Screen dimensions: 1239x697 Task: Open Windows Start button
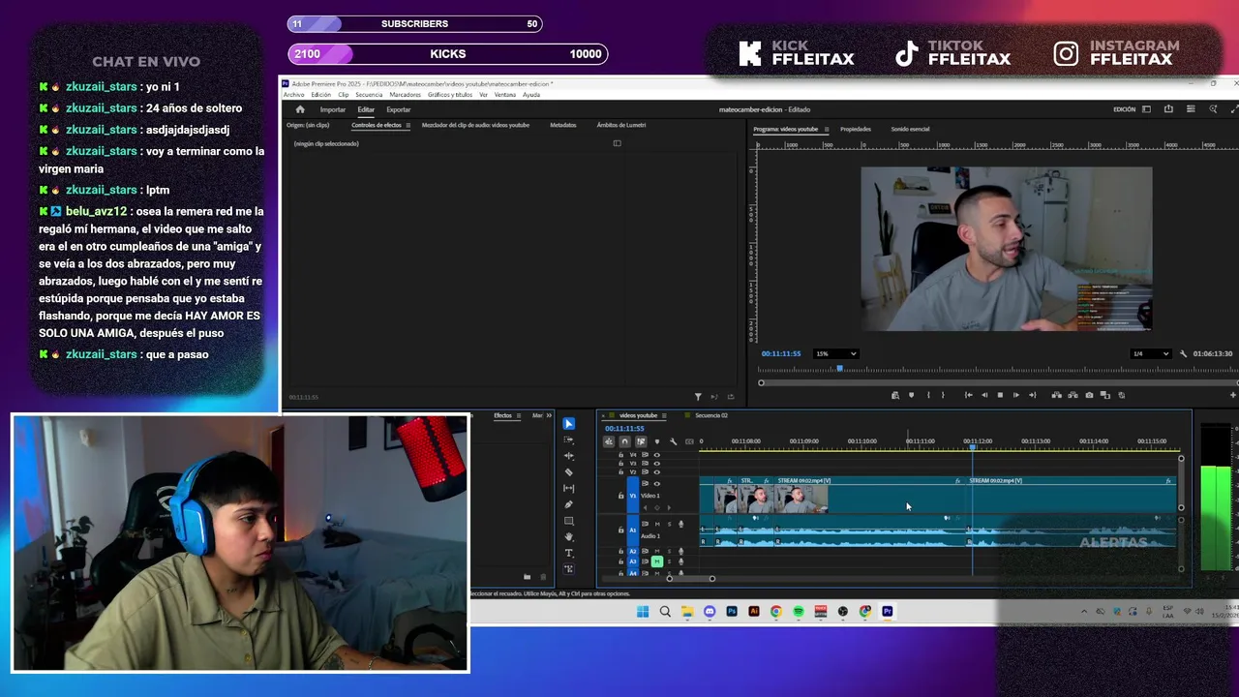pyautogui.click(x=643, y=612)
